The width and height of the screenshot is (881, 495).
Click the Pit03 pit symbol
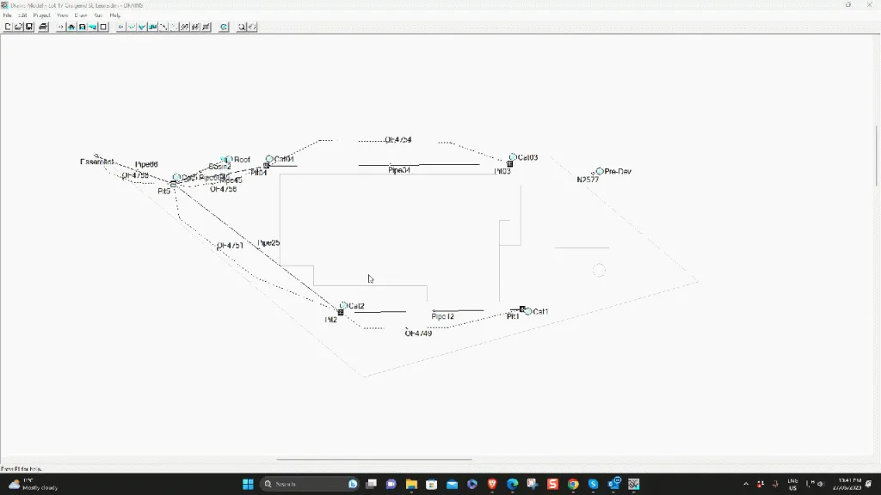click(x=509, y=164)
